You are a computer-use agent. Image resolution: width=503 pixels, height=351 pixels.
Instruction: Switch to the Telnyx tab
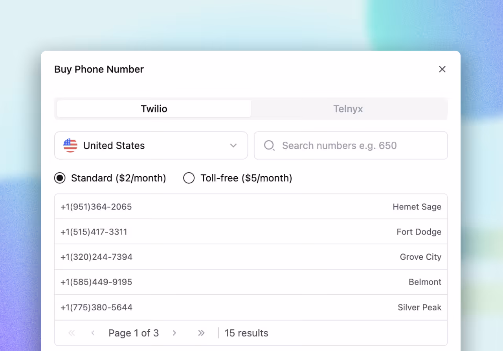348,109
